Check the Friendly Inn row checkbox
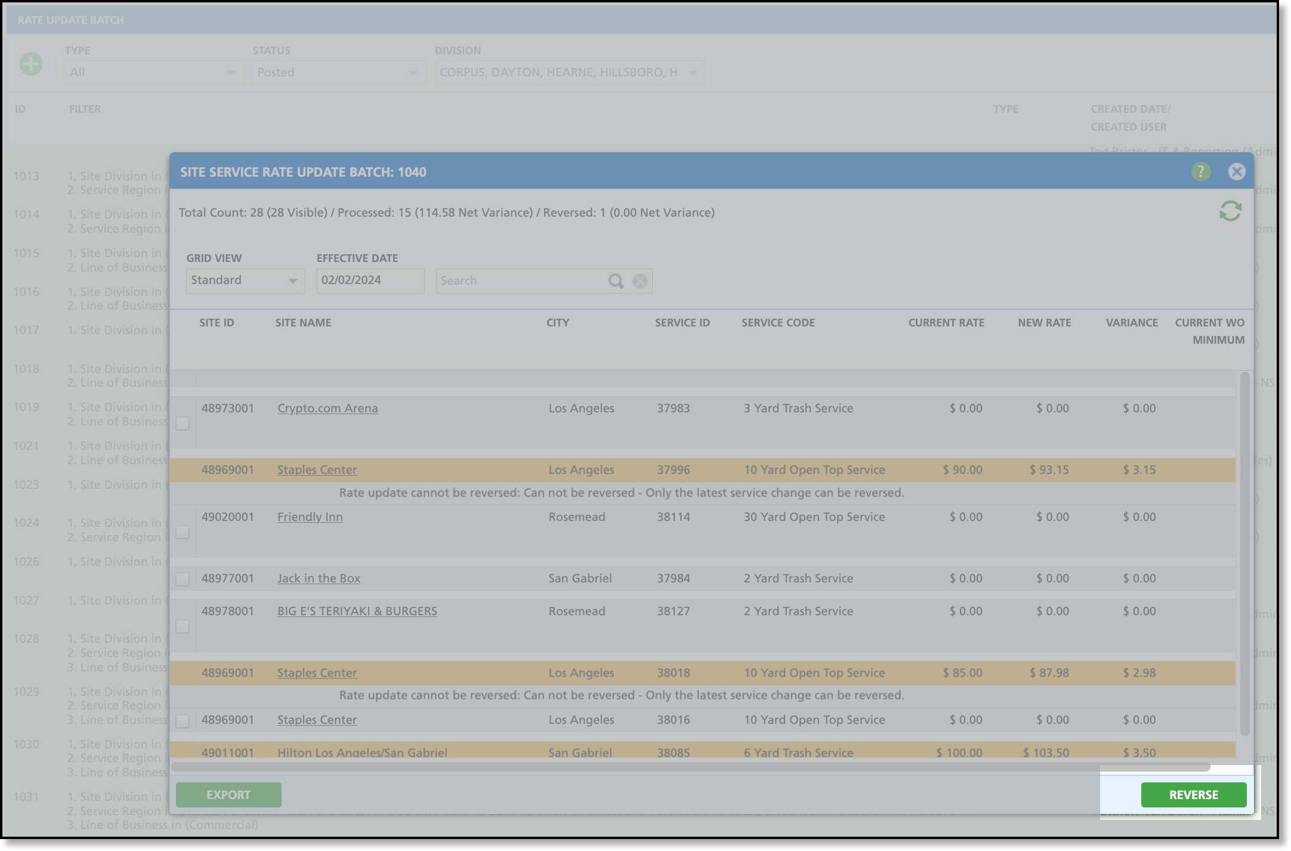 coord(183,532)
